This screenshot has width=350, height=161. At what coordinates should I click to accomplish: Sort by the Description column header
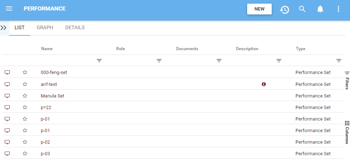point(247,49)
